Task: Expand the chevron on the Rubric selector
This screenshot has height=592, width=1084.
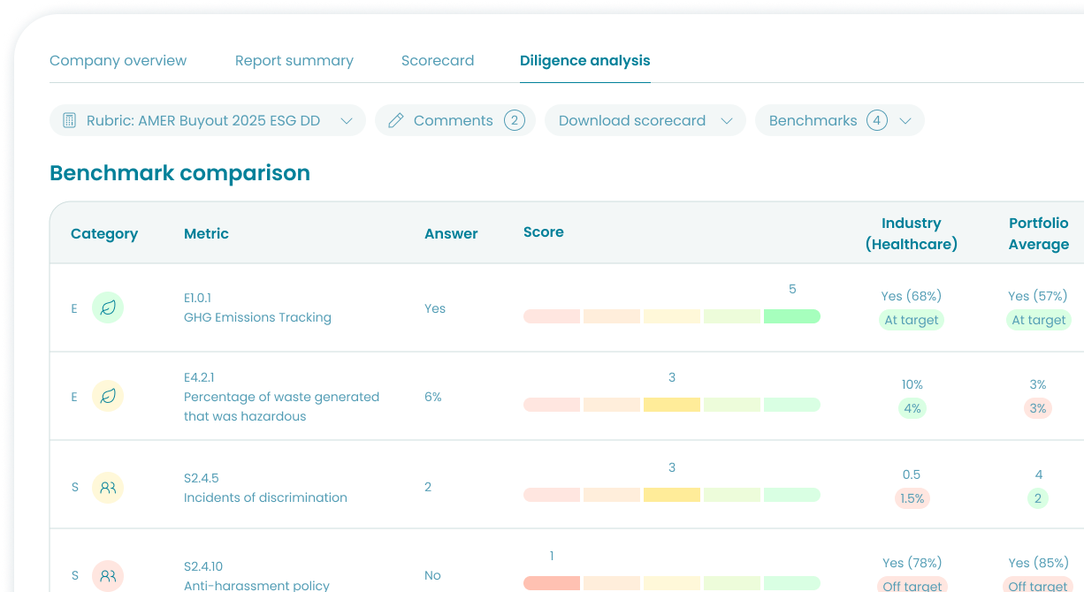Action: click(347, 121)
